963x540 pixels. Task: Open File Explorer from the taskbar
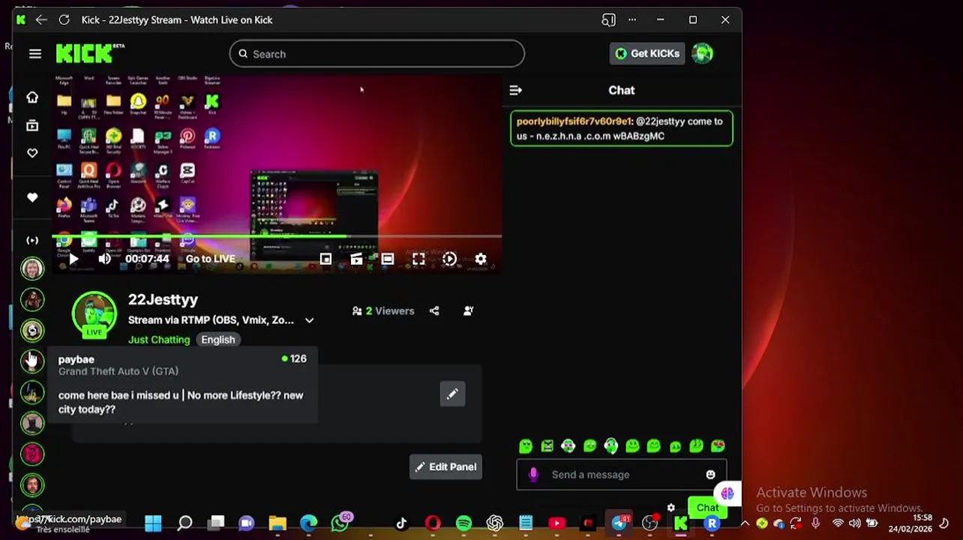point(277,523)
